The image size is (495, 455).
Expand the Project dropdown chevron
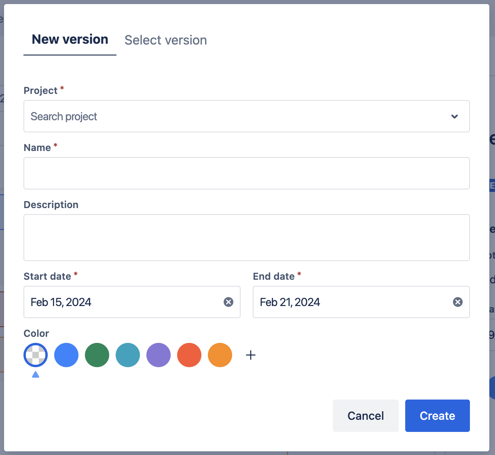[x=455, y=117]
